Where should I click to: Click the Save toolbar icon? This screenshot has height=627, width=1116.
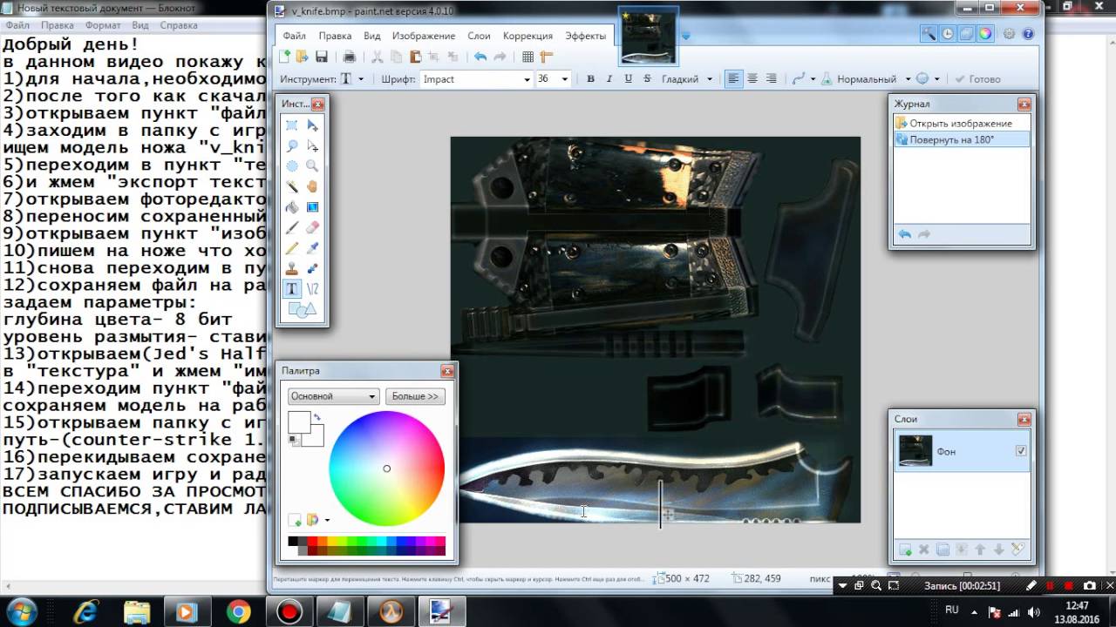tap(322, 57)
